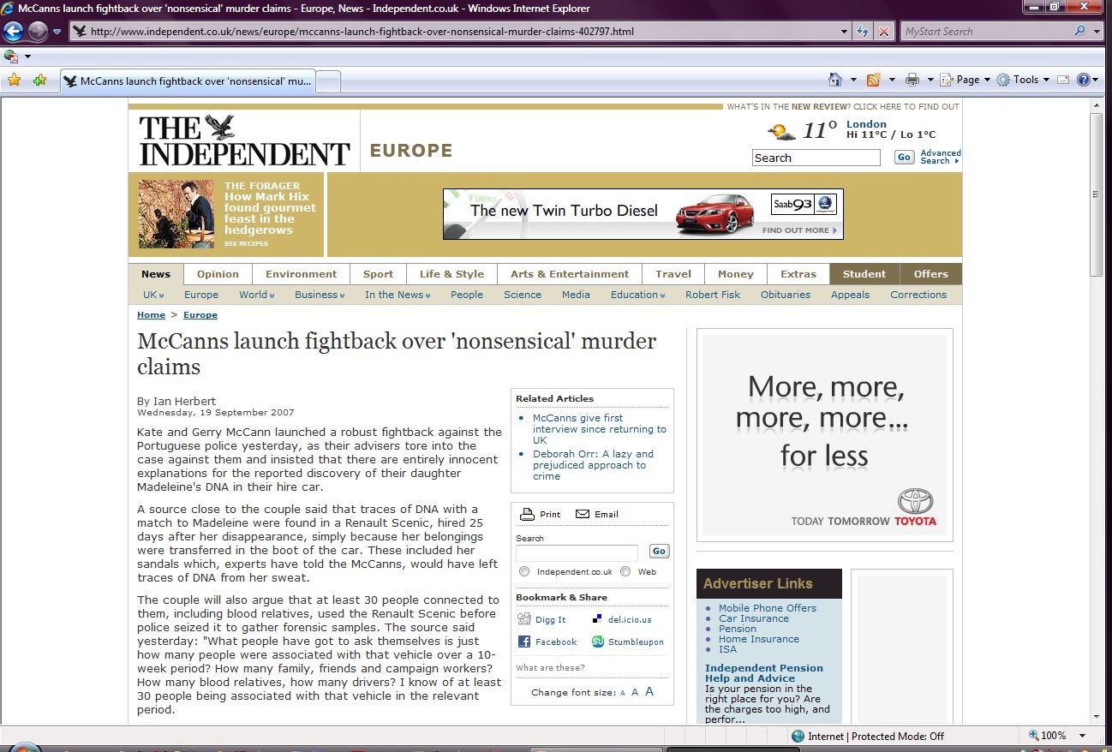The width and height of the screenshot is (1112, 752).
Task: Select the Independent.co.uk search radio button
Action: click(x=524, y=571)
